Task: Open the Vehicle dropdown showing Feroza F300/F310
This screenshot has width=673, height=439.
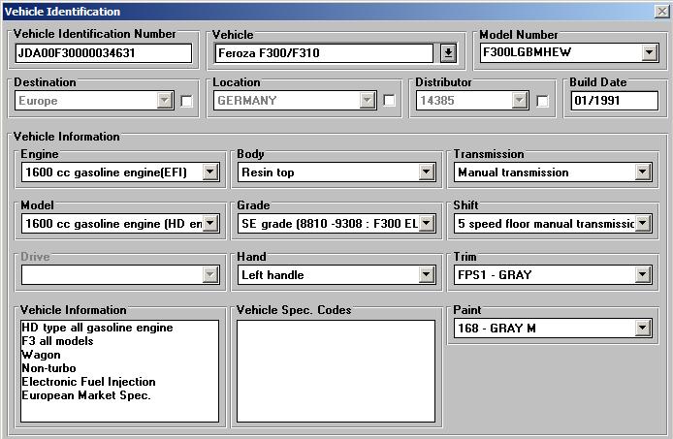Action: click(448, 53)
